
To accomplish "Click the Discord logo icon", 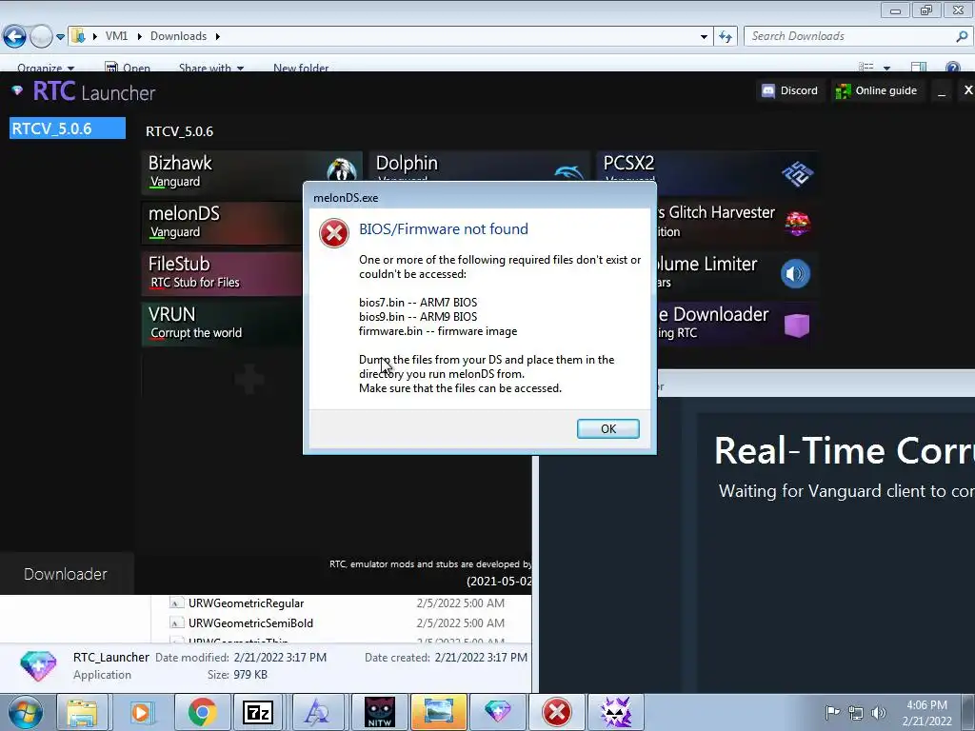I will click(x=768, y=91).
